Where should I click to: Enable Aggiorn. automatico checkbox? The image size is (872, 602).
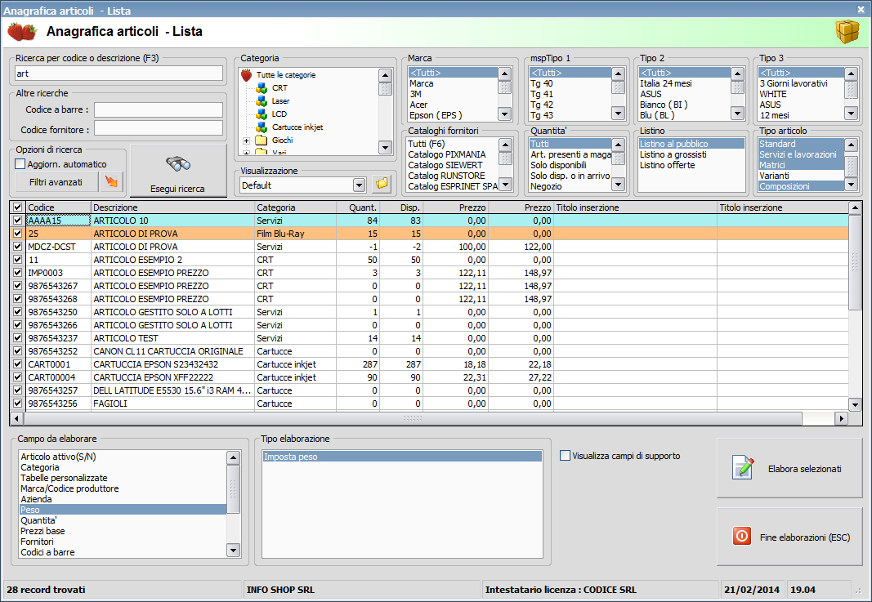click(20, 164)
